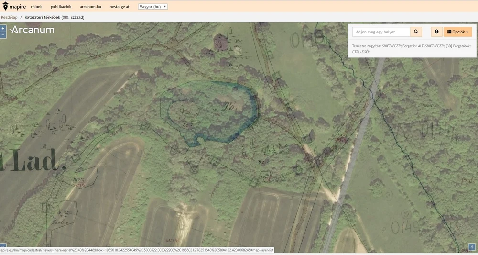Go to Kezdőlap in the breadcrumb

pyautogui.click(x=9, y=17)
